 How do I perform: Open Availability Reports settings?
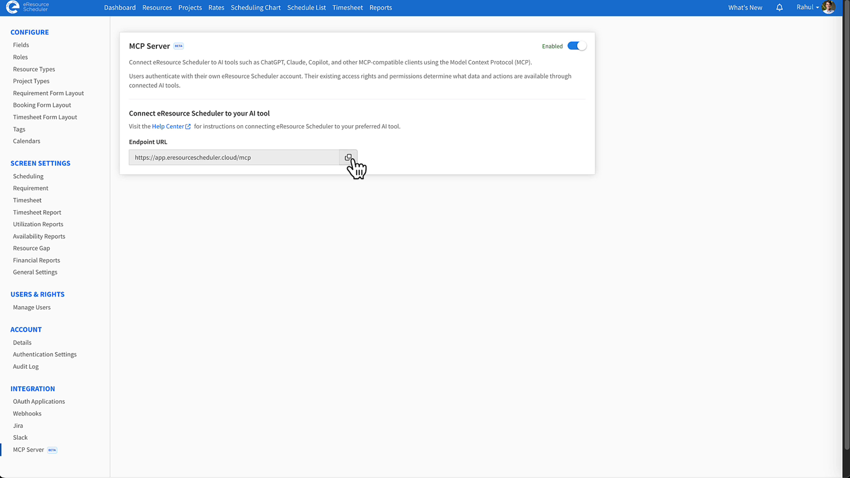(39, 236)
